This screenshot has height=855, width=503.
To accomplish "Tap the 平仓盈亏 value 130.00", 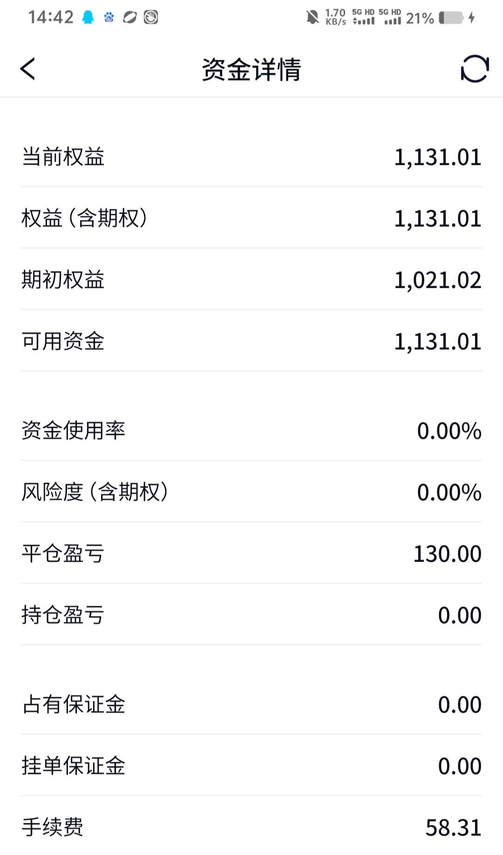I will (x=447, y=554).
